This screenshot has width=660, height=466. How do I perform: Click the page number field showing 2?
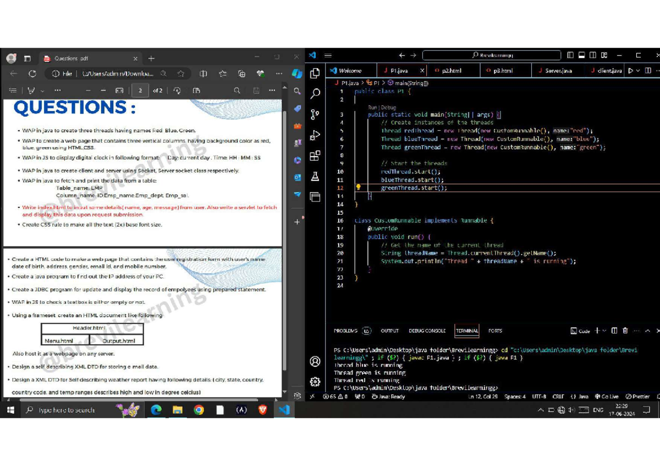pos(140,91)
